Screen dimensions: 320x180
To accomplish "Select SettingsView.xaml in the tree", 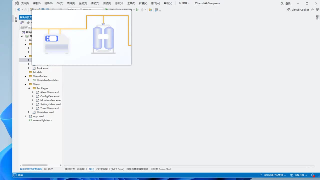I will tap(50, 104).
